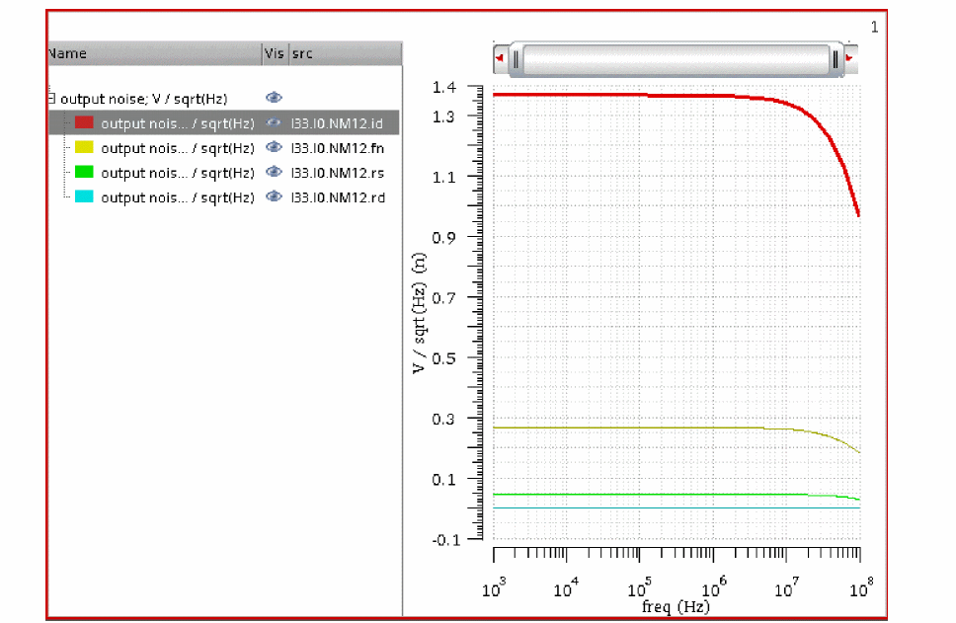This screenshot has height=623, width=956.
Task: Collapse the output noise tree group
Action: pos(51,99)
